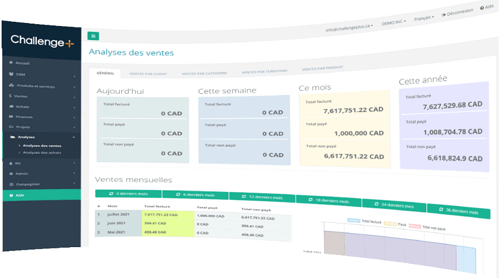The width and height of the screenshot is (500, 278).
Task: Switch to the Ventes par territoire tab
Action: click(x=261, y=71)
